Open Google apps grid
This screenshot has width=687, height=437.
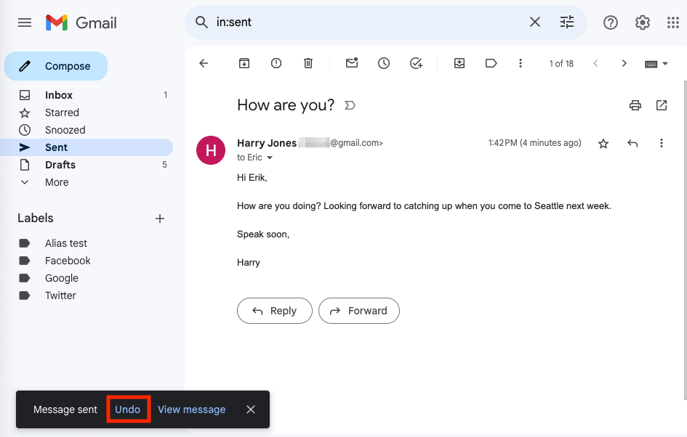[x=672, y=22]
